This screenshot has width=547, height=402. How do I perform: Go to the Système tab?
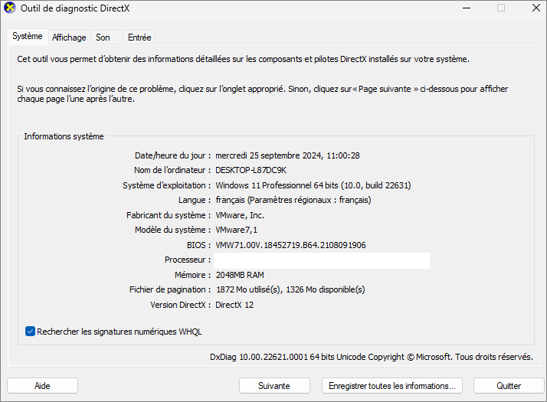28,37
